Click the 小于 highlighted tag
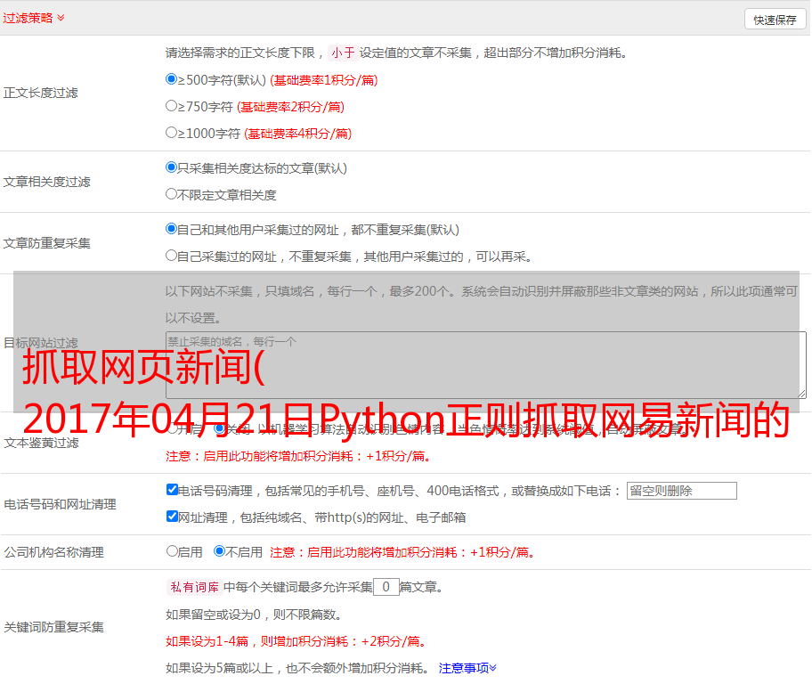 [x=344, y=53]
